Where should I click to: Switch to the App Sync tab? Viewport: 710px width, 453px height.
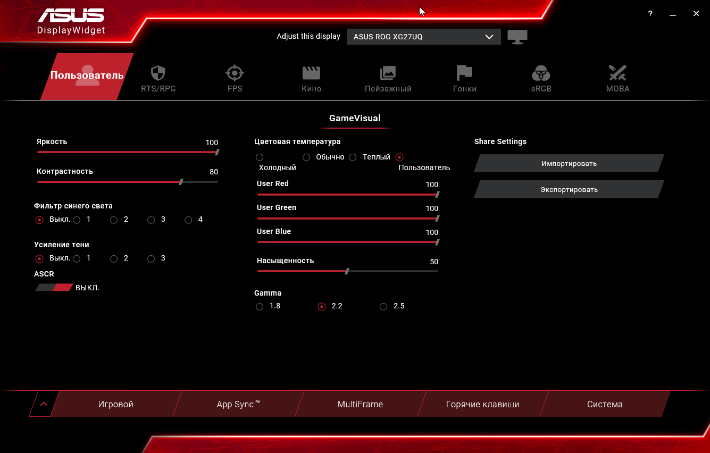click(x=238, y=404)
